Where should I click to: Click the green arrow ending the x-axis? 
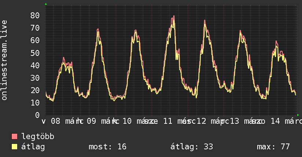pos(298,115)
